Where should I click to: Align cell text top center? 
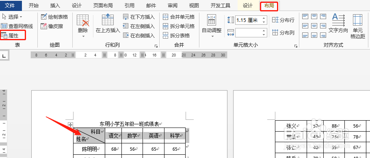[x=314, y=17]
